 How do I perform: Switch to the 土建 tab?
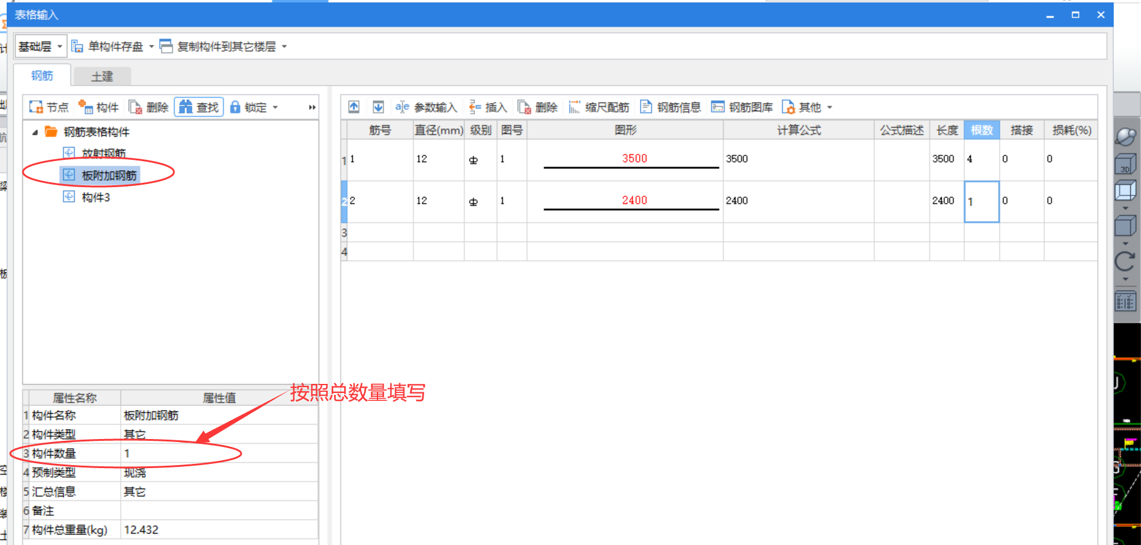click(x=102, y=76)
